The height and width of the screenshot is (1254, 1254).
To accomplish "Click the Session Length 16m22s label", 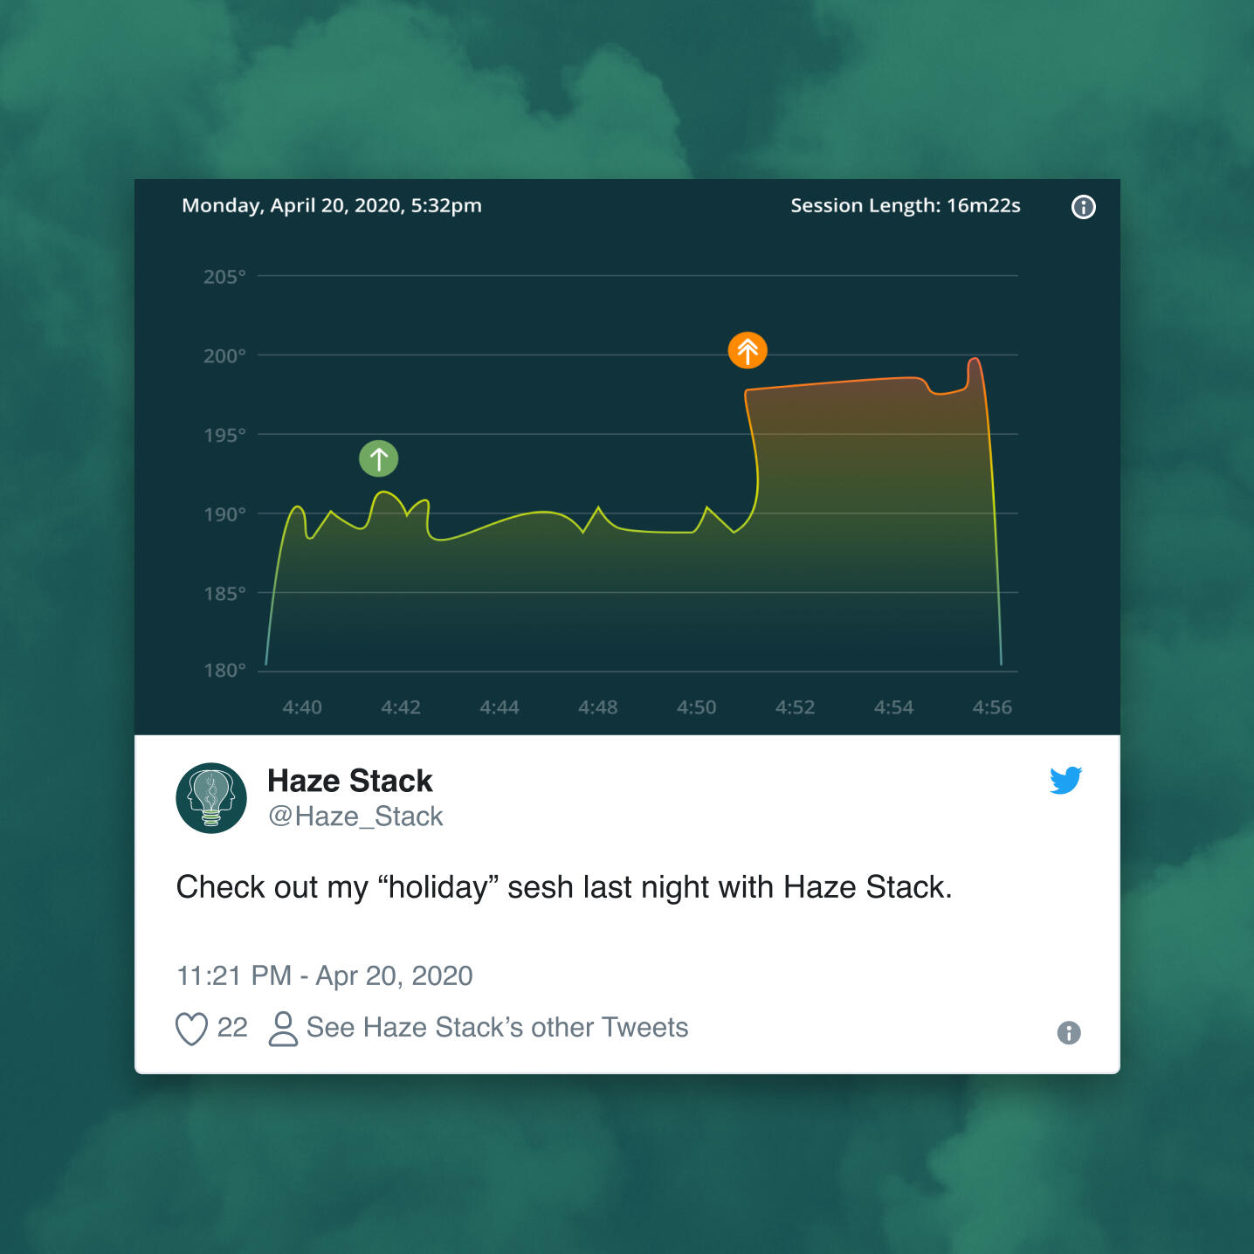I will 905,206.
